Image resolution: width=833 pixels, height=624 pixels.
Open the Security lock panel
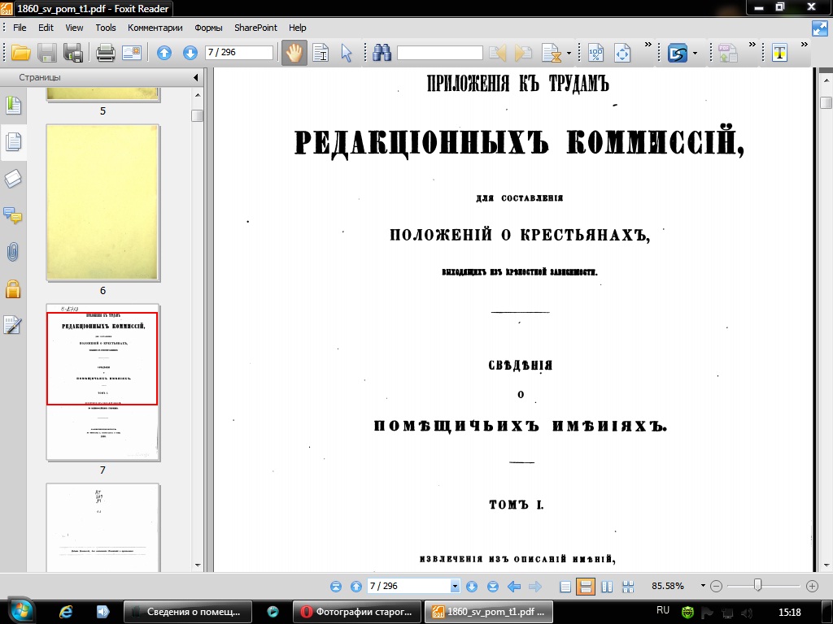coord(13,288)
